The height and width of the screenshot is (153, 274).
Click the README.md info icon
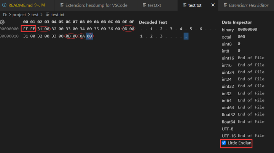point(4,5)
